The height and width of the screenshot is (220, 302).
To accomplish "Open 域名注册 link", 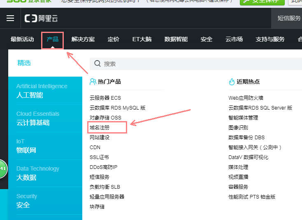I will click(100, 127).
